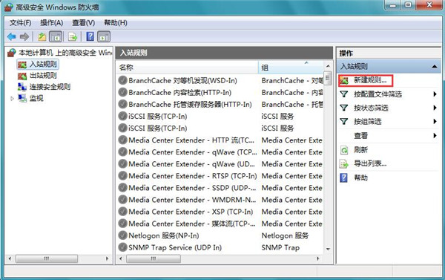Select Media Center Extender - SSDP (UDP rule
Screen dimensions: 445x280
192,188
